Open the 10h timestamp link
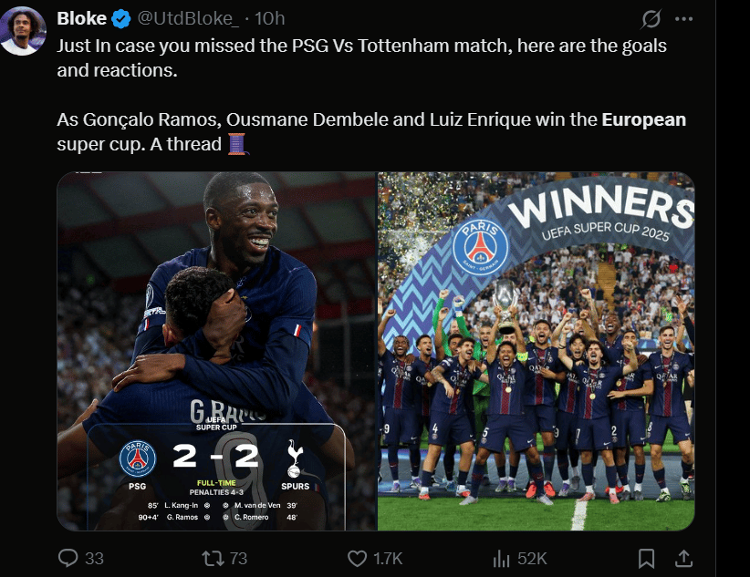 [270, 18]
